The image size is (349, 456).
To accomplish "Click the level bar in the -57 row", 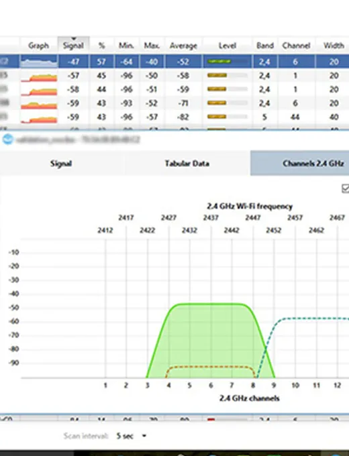I will coord(228,75).
